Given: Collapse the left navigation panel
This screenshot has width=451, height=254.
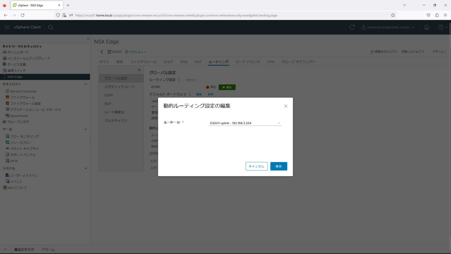Looking at the screenshot, I should coord(88,39).
